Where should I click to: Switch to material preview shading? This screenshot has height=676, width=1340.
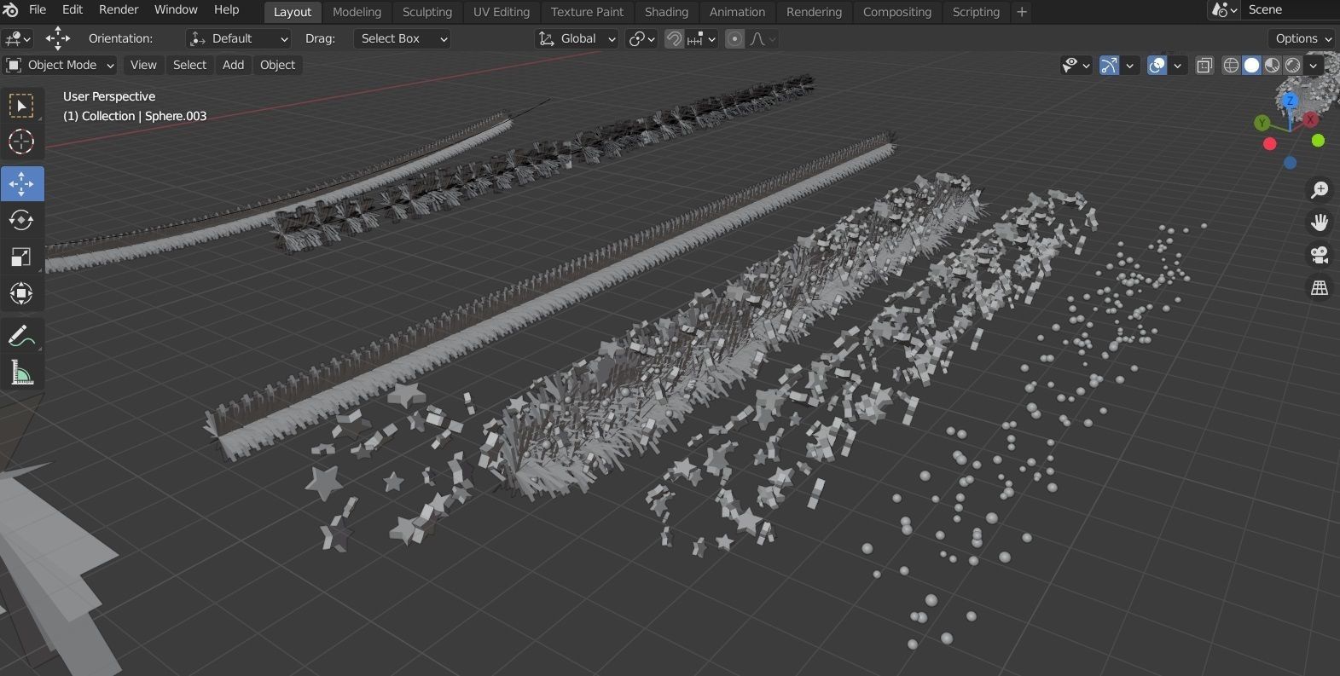[x=1272, y=65]
